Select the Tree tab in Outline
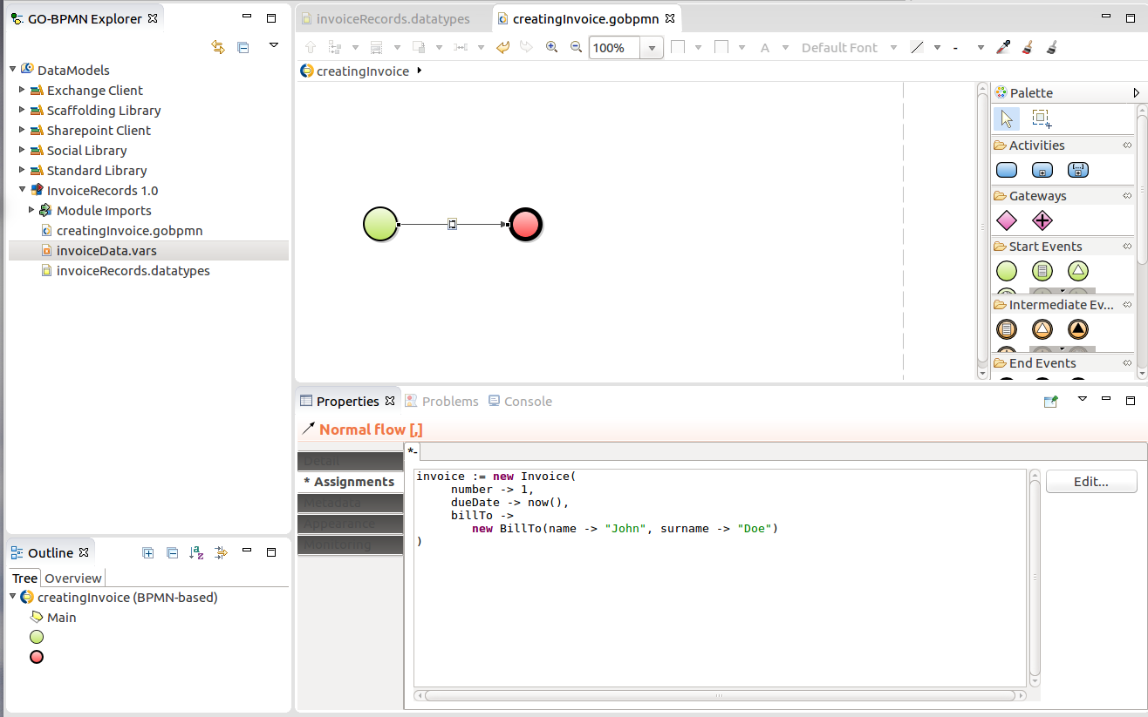Viewport: 1148px width, 717px height. coord(24,578)
